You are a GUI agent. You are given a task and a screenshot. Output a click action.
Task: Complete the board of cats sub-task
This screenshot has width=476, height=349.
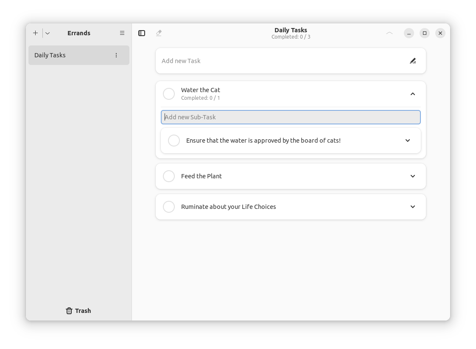click(174, 140)
